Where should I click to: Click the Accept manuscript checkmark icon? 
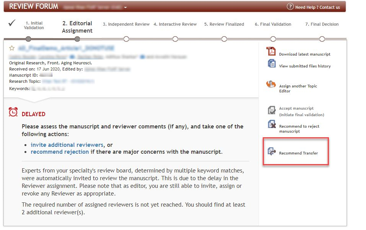tap(271, 110)
